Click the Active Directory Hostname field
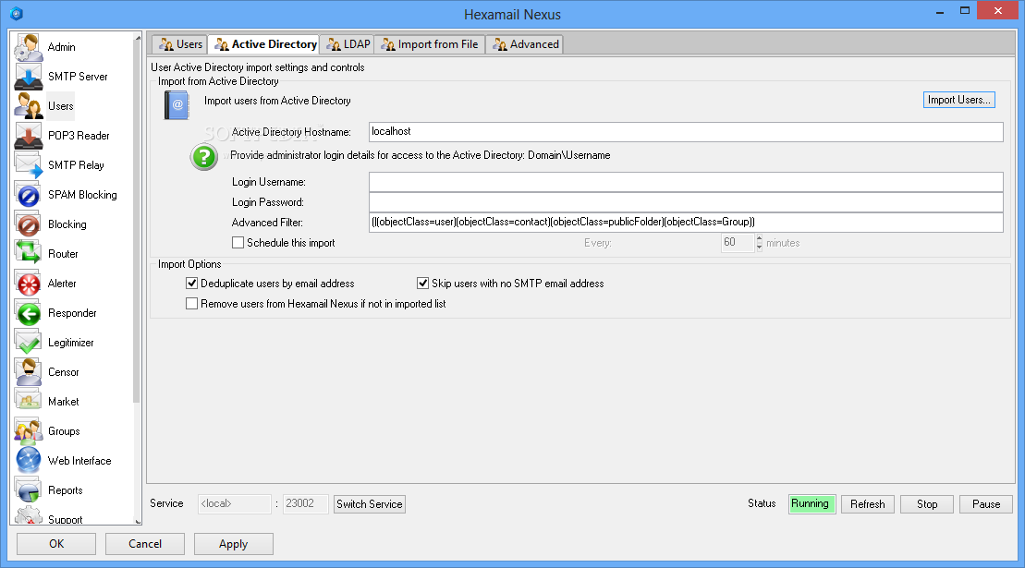 tap(686, 132)
